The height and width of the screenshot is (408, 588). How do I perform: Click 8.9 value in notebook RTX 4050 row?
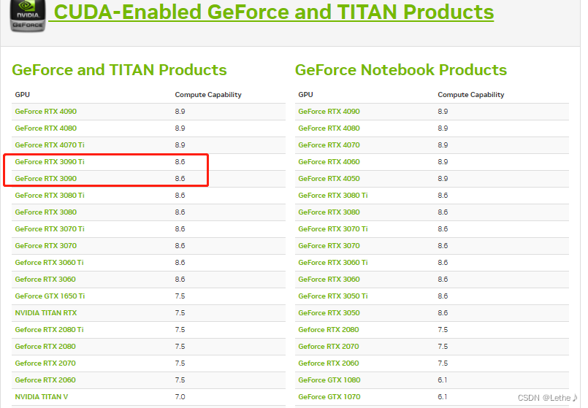coord(443,179)
